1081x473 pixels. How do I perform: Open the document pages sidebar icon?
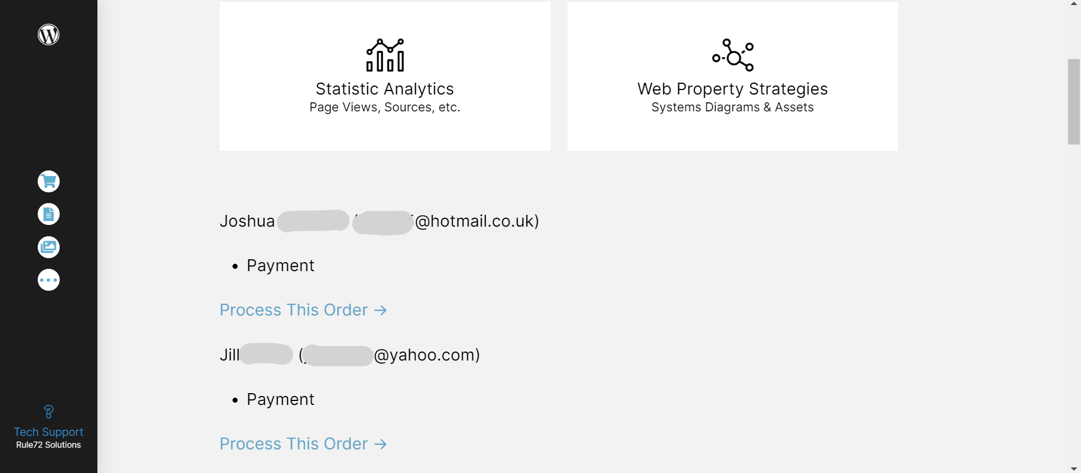(48, 214)
